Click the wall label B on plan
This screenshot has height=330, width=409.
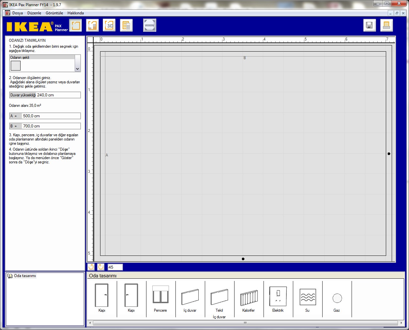point(245,58)
